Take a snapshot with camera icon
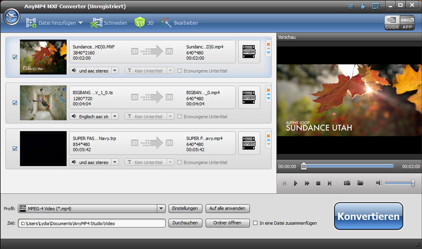The width and height of the screenshot is (422, 249). [x=347, y=183]
